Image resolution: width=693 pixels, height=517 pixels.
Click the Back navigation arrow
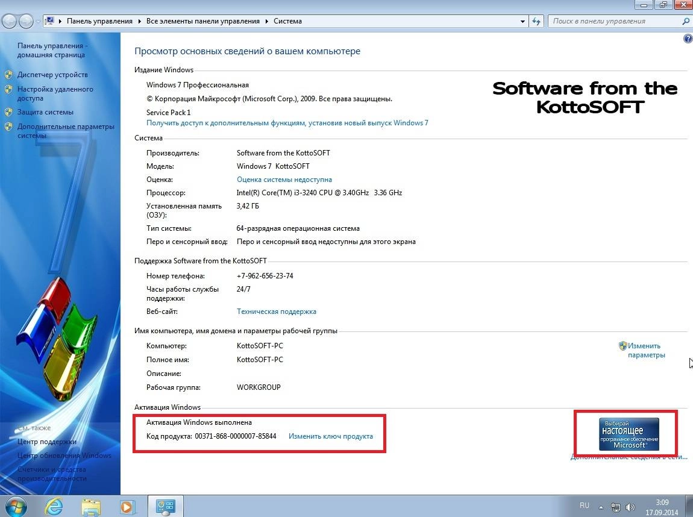click(9, 20)
